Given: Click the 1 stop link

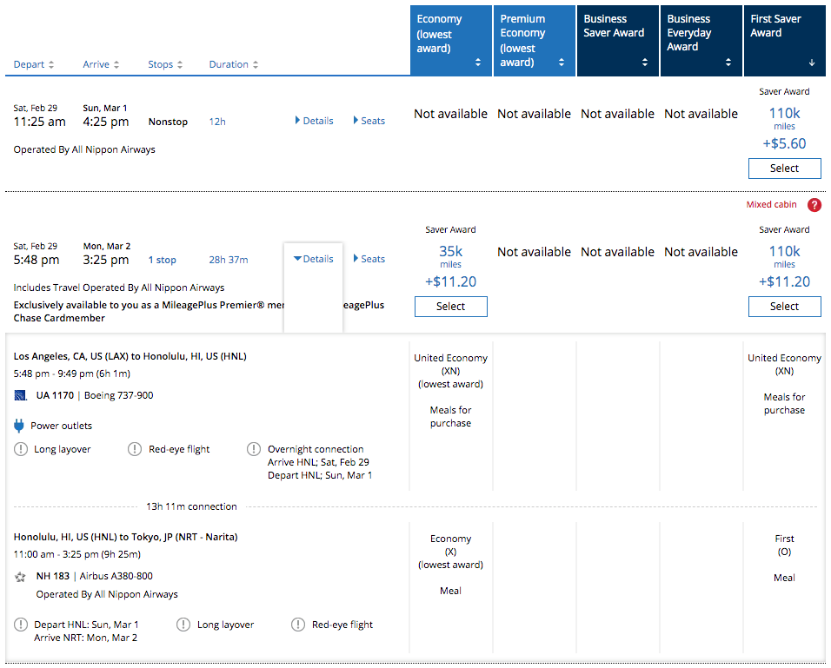Looking at the screenshot, I should coord(162,260).
